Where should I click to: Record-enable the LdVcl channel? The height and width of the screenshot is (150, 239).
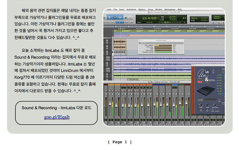(112, 91)
